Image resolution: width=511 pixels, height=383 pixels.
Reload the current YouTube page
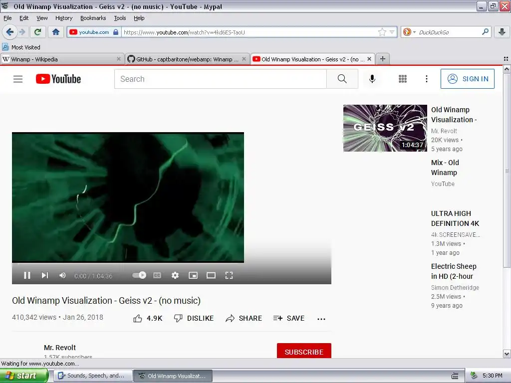click(38, 32)
